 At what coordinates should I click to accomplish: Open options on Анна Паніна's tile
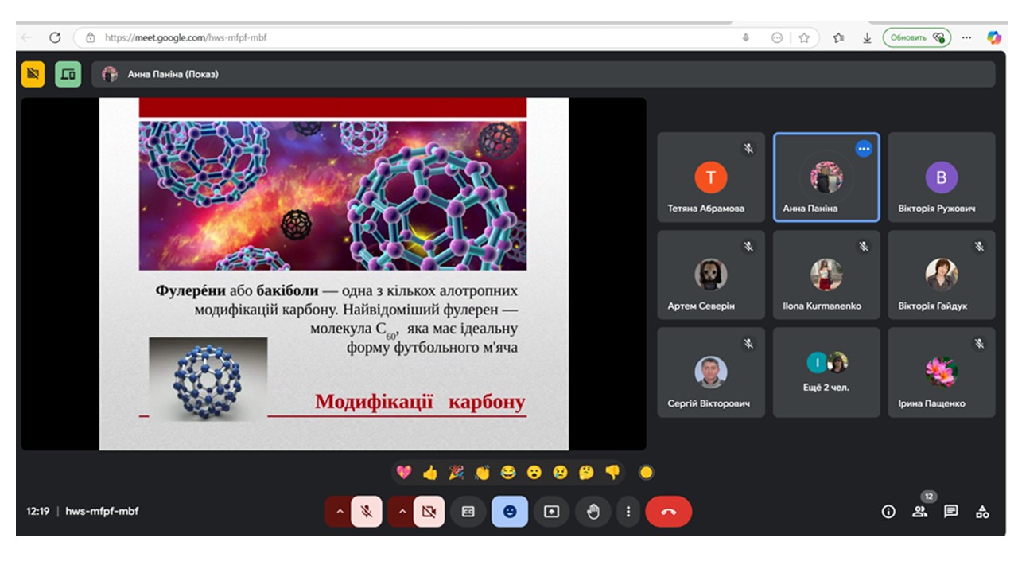pos(864,149)
